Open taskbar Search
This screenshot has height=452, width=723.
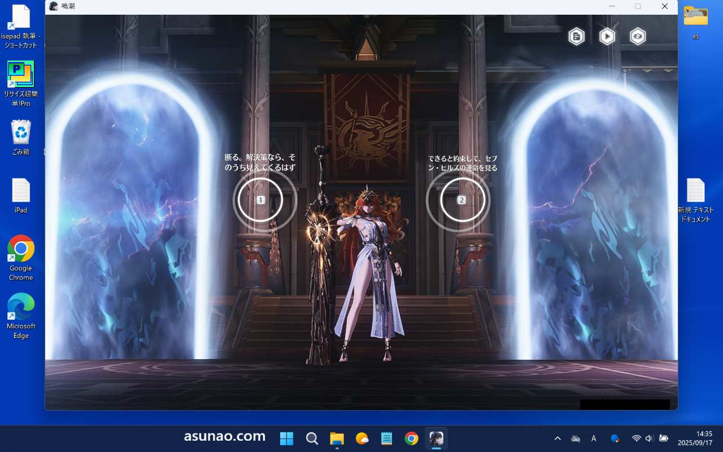pos(312,438)
